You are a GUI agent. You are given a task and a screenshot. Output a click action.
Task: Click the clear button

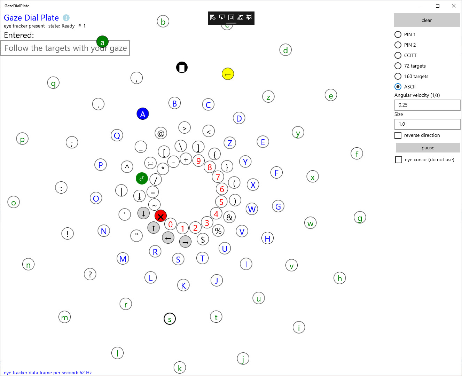(427, 20)
